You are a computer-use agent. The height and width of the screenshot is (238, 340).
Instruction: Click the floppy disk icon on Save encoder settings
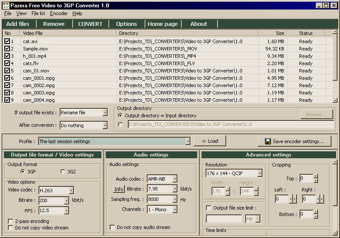(268, 141)
